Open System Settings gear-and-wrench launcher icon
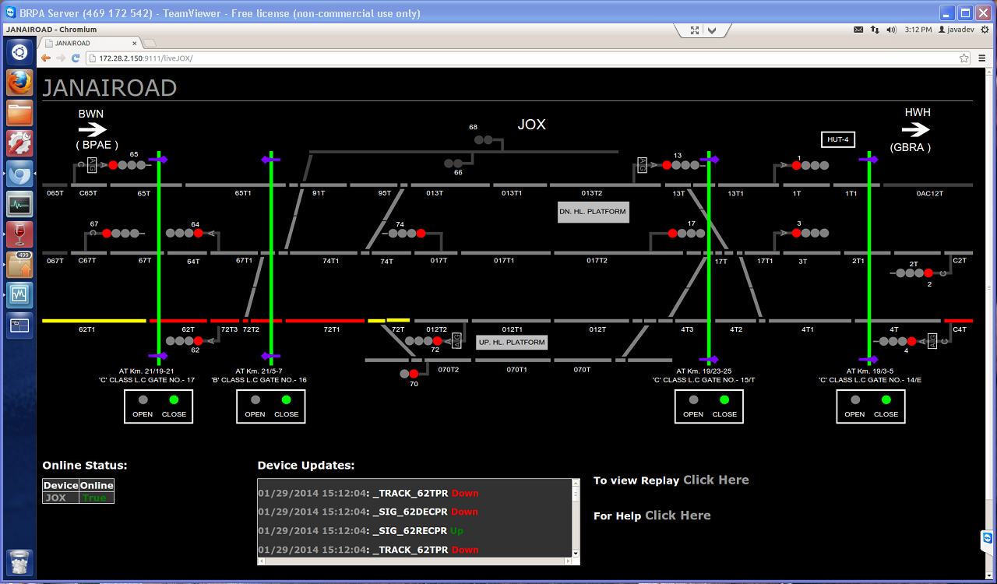This screenshot has width=997, height=584. point(19,143)
